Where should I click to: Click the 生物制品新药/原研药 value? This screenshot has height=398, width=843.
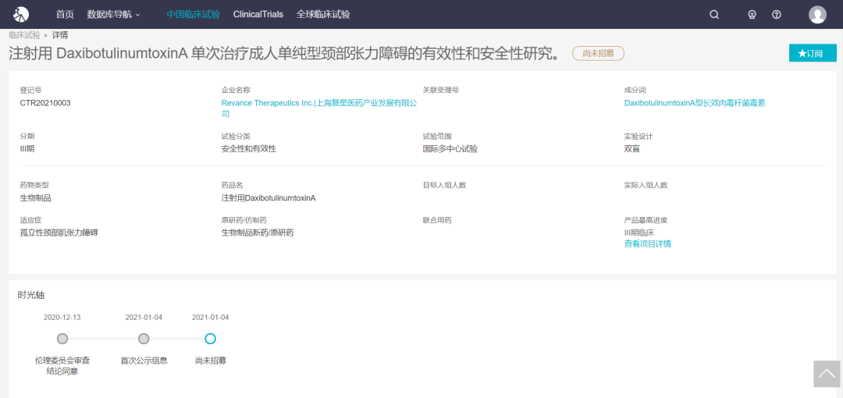pos(258,233)
